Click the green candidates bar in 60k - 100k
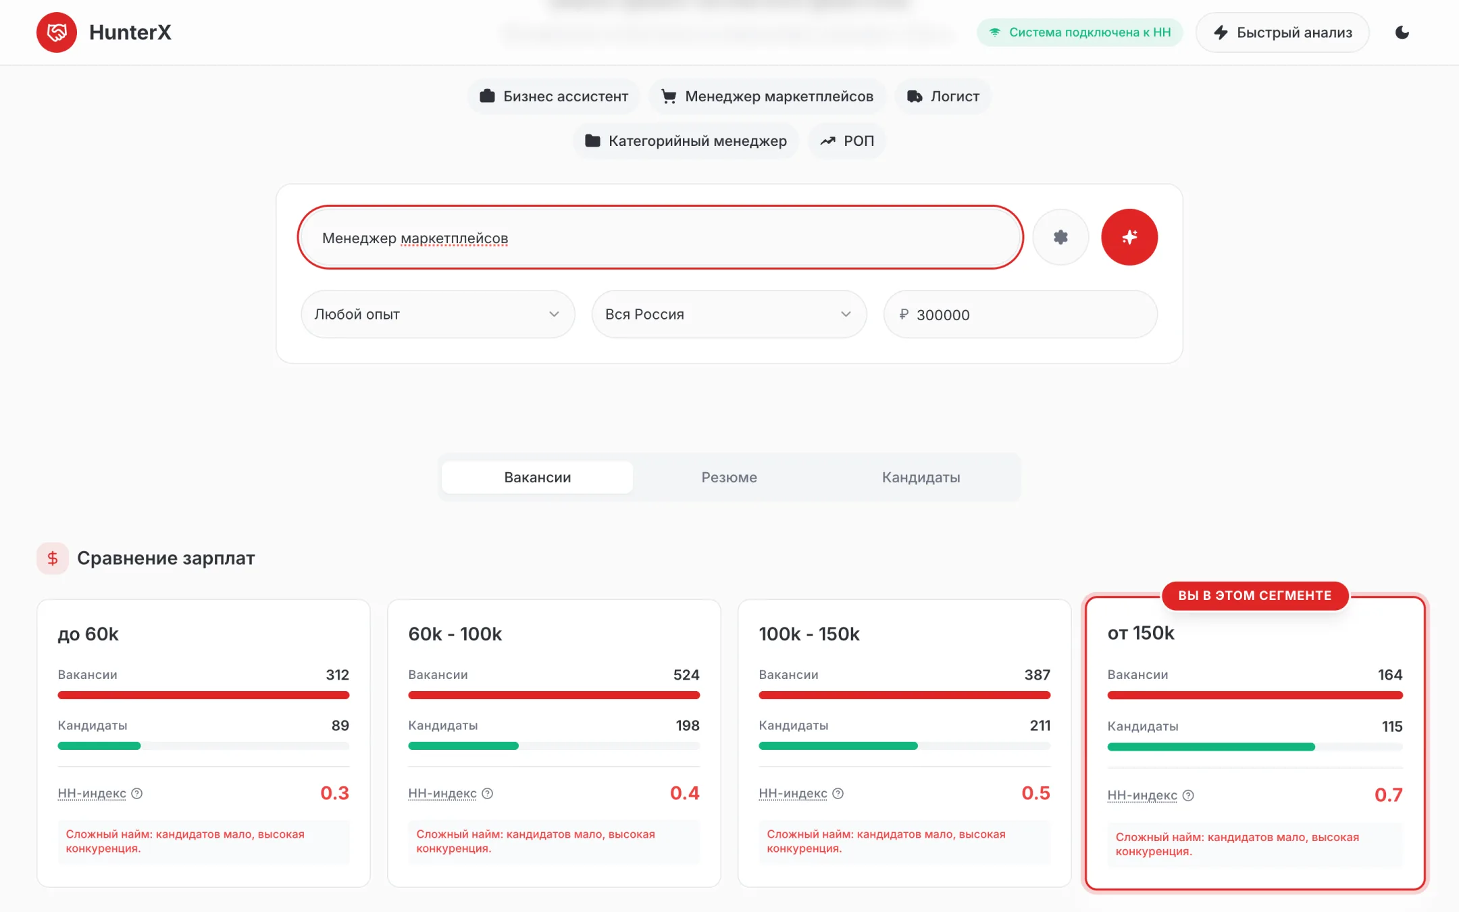1459x912 pixels. coord(463,746)
